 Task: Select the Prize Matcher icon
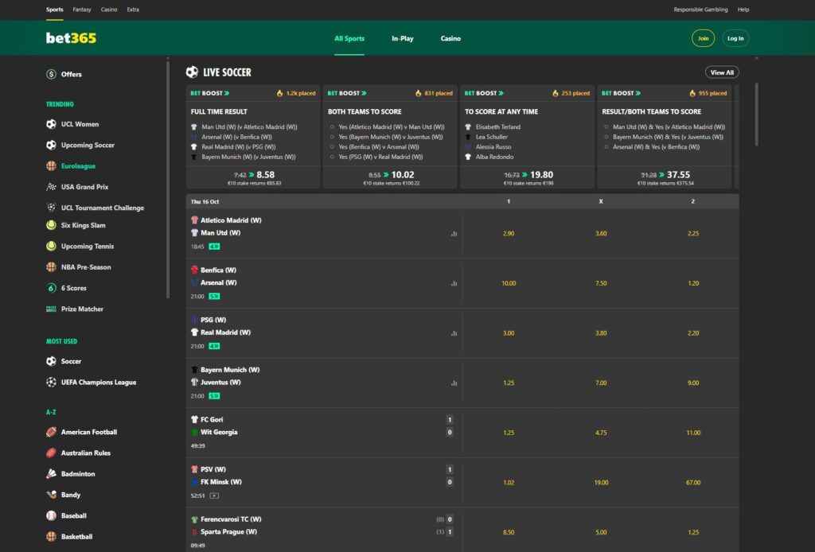pos(51,309)
